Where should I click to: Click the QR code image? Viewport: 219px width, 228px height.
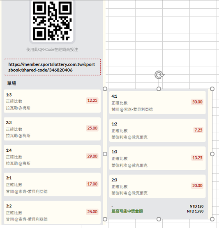(52, 21)
